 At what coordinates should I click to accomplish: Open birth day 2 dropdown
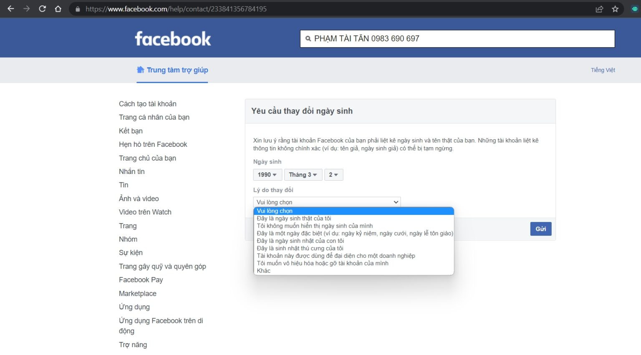[x=333, y=175]
